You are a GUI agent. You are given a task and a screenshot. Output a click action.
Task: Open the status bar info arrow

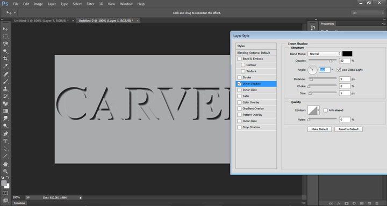[81, 197]
